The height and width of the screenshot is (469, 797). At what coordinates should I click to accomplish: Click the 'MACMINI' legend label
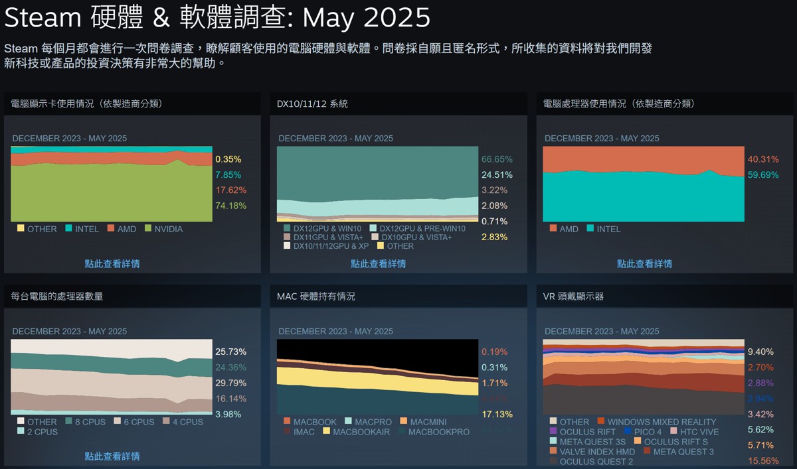428,422
